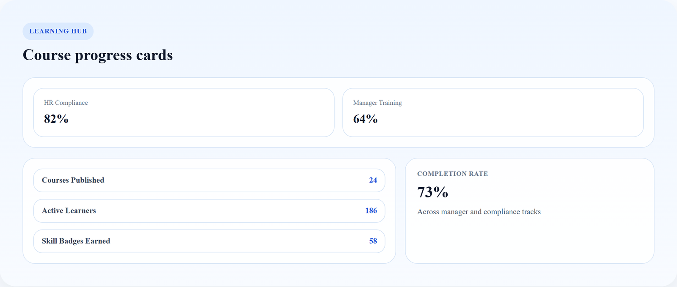
Task: Select the Course progress cards heading
Action: [98, 55]
